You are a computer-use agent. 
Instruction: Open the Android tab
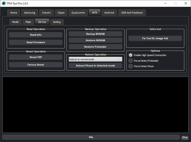pyautogui.click(x=109, y=13)
